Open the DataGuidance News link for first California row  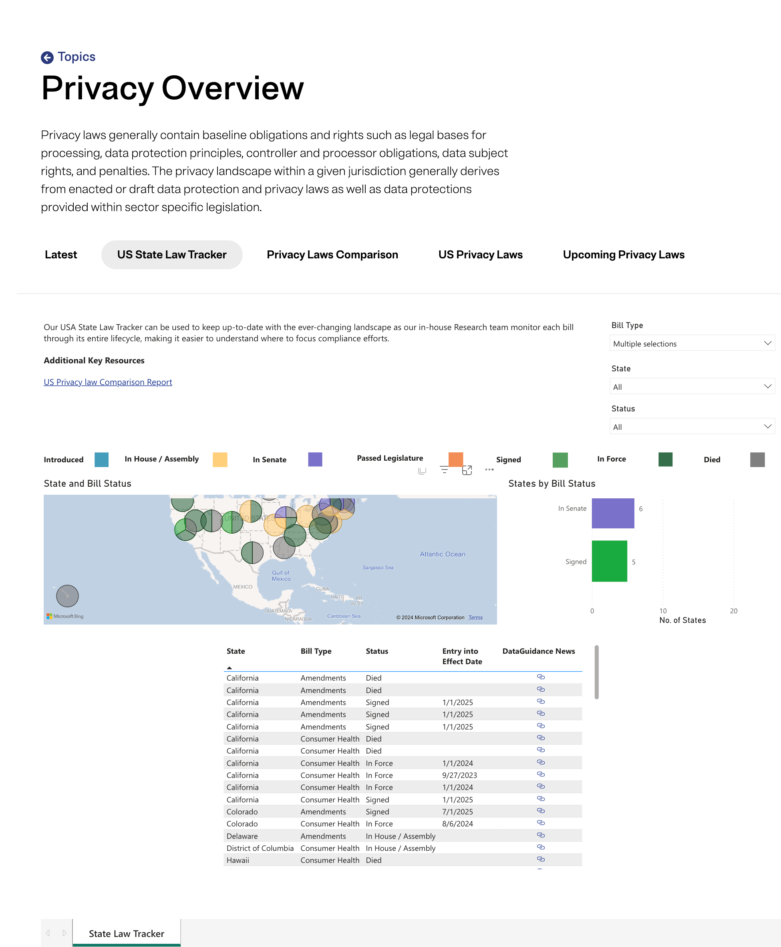540,677
